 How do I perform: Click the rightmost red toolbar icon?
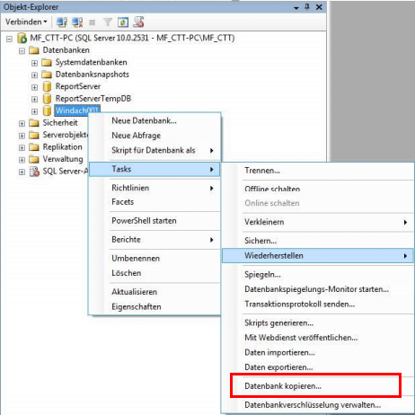138,22
